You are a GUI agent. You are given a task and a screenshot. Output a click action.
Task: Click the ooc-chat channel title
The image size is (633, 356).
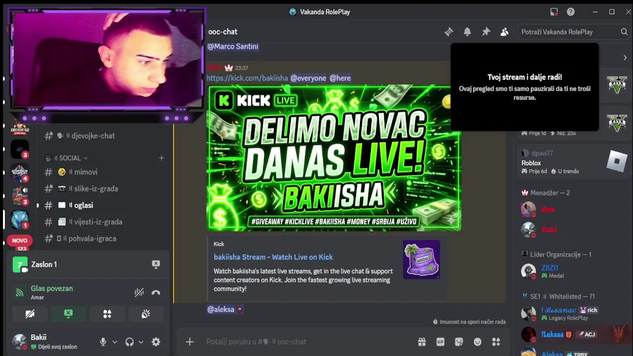(223, 32)
